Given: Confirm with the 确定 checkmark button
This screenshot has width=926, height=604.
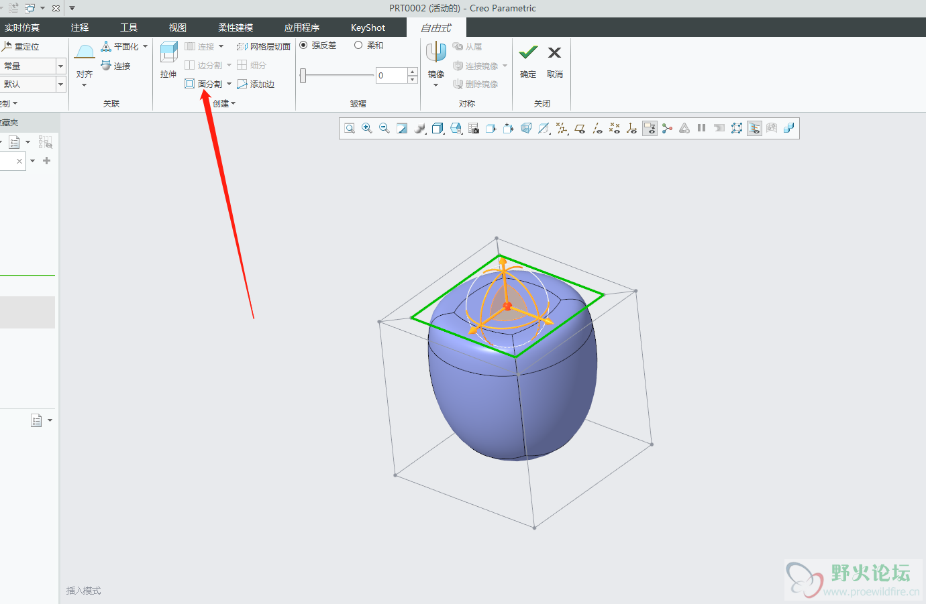Looking at the screenshot, I should 528,61.
